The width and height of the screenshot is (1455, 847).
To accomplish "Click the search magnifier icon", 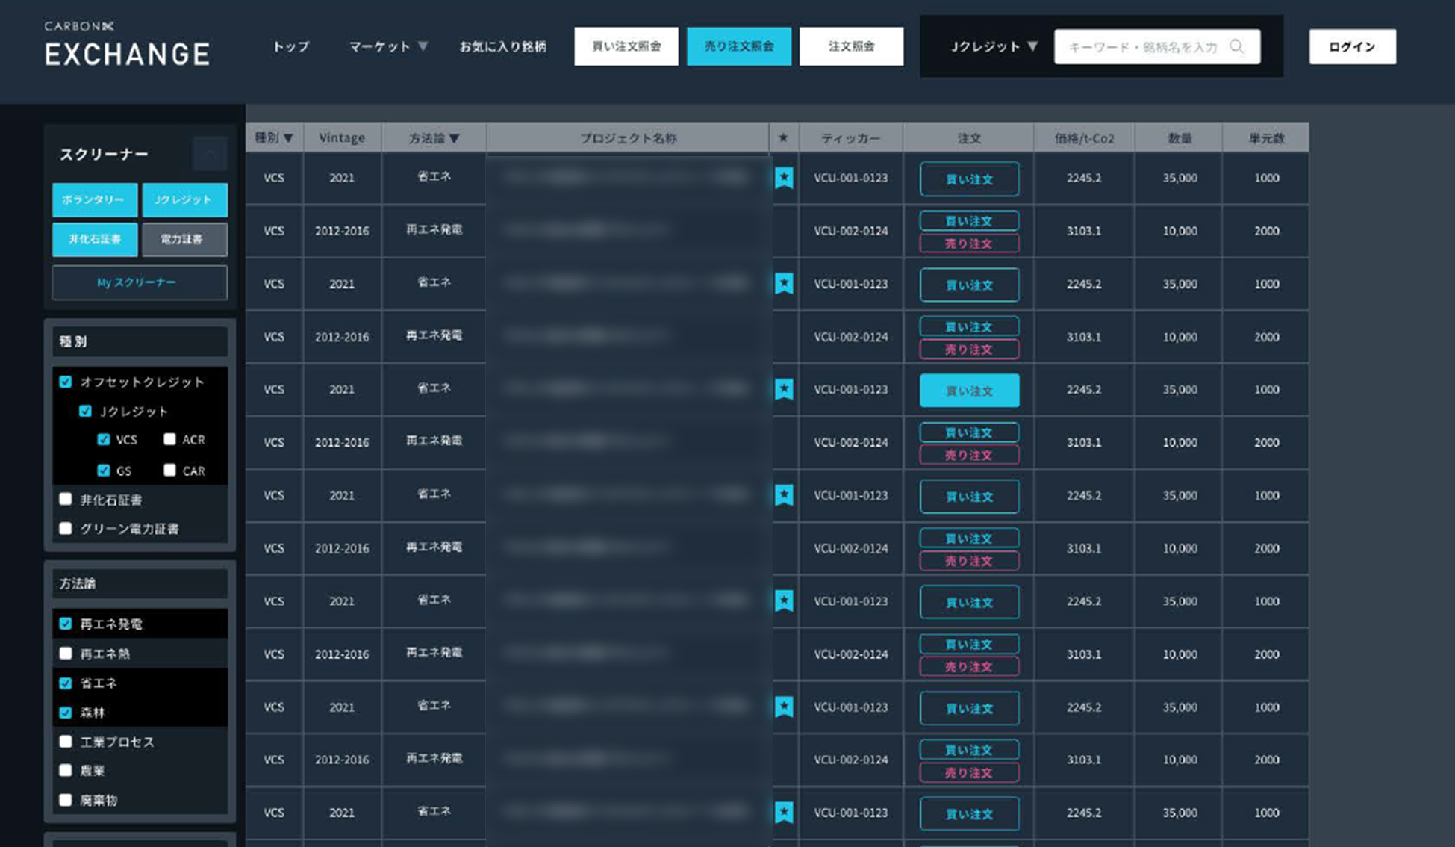I will 1236,46.
